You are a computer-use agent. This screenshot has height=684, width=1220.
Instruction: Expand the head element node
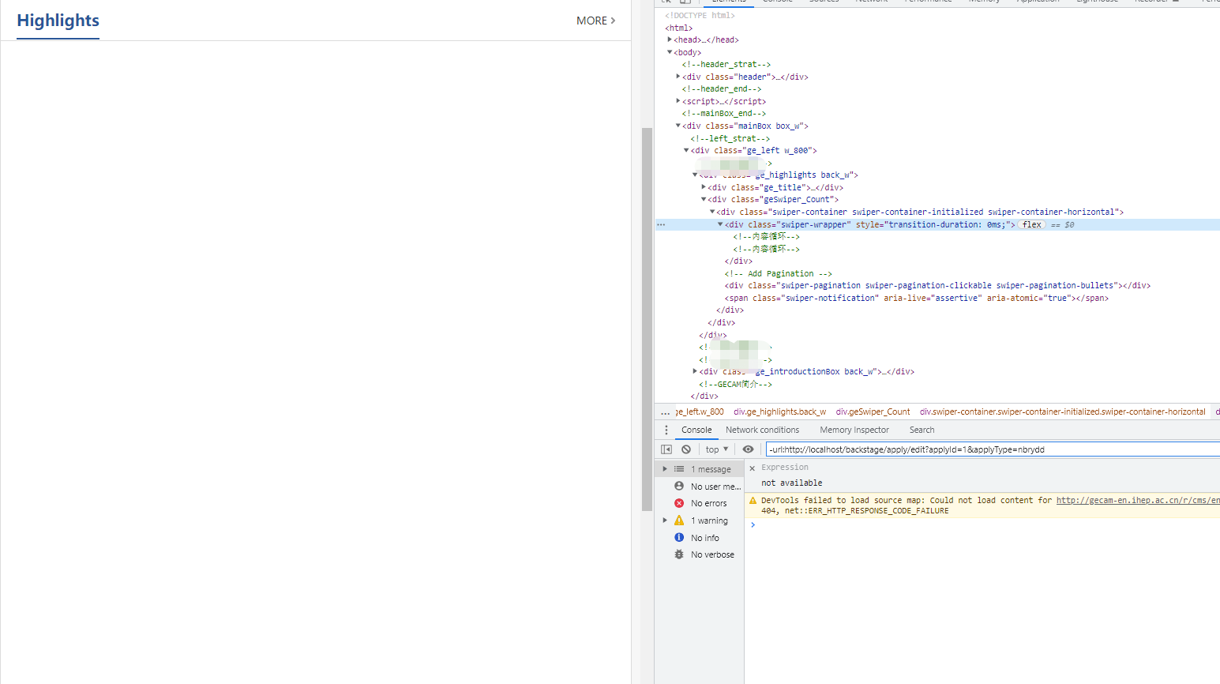coord(670,39)
